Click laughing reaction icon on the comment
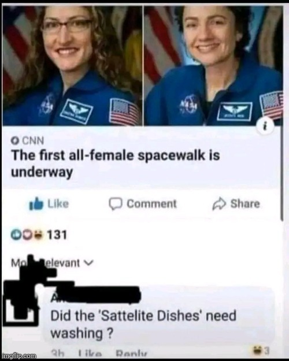 tap(257, 351)
